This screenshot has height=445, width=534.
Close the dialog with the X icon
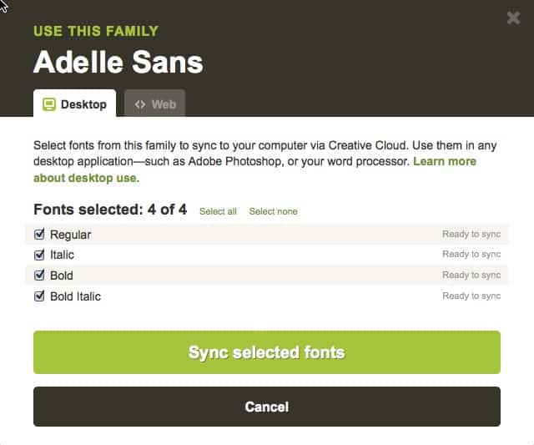click(x=513, y=18)
